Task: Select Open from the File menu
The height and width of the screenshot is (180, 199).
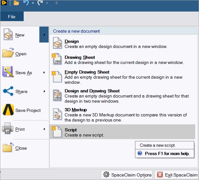Action: click(x=21, y=54)
